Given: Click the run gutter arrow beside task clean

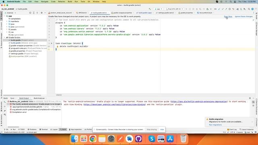Looking at the screenshot, I should [x=52, y=43].
